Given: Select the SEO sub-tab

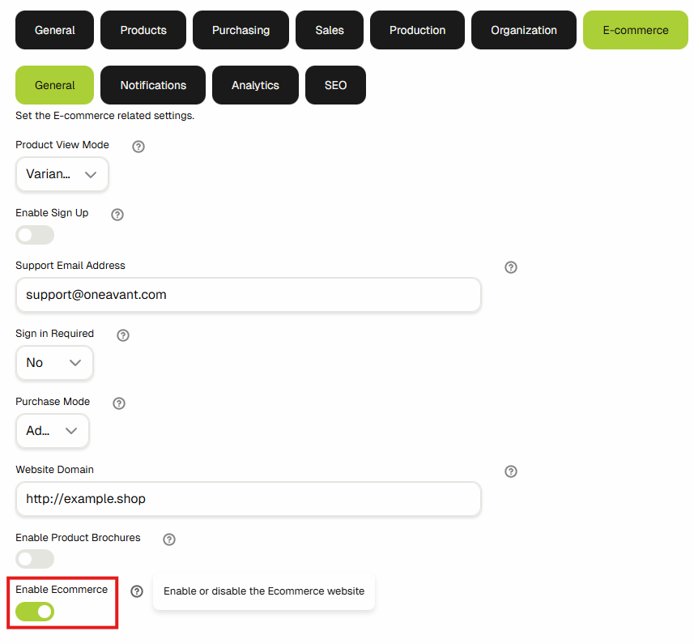Looking at the screenshot, I should (335, 85).
